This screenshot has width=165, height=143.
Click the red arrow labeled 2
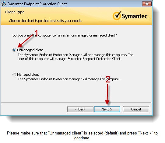point(107,94)
